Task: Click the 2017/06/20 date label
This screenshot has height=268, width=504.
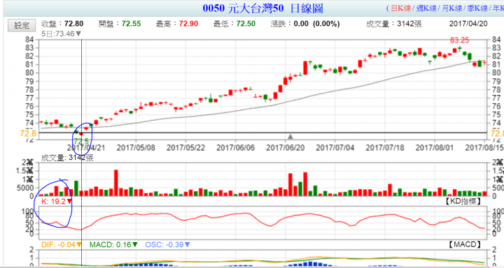Action: coord(286,148)
